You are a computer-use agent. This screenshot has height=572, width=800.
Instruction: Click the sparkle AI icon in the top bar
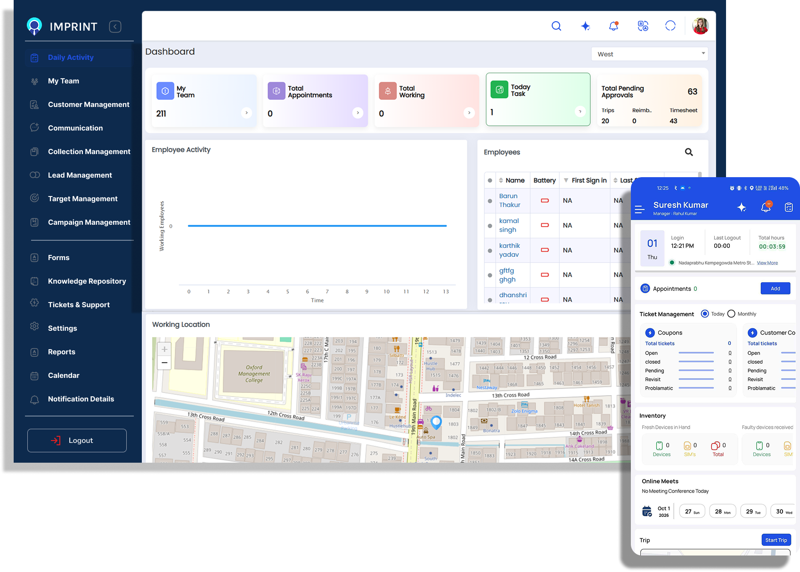585,26
